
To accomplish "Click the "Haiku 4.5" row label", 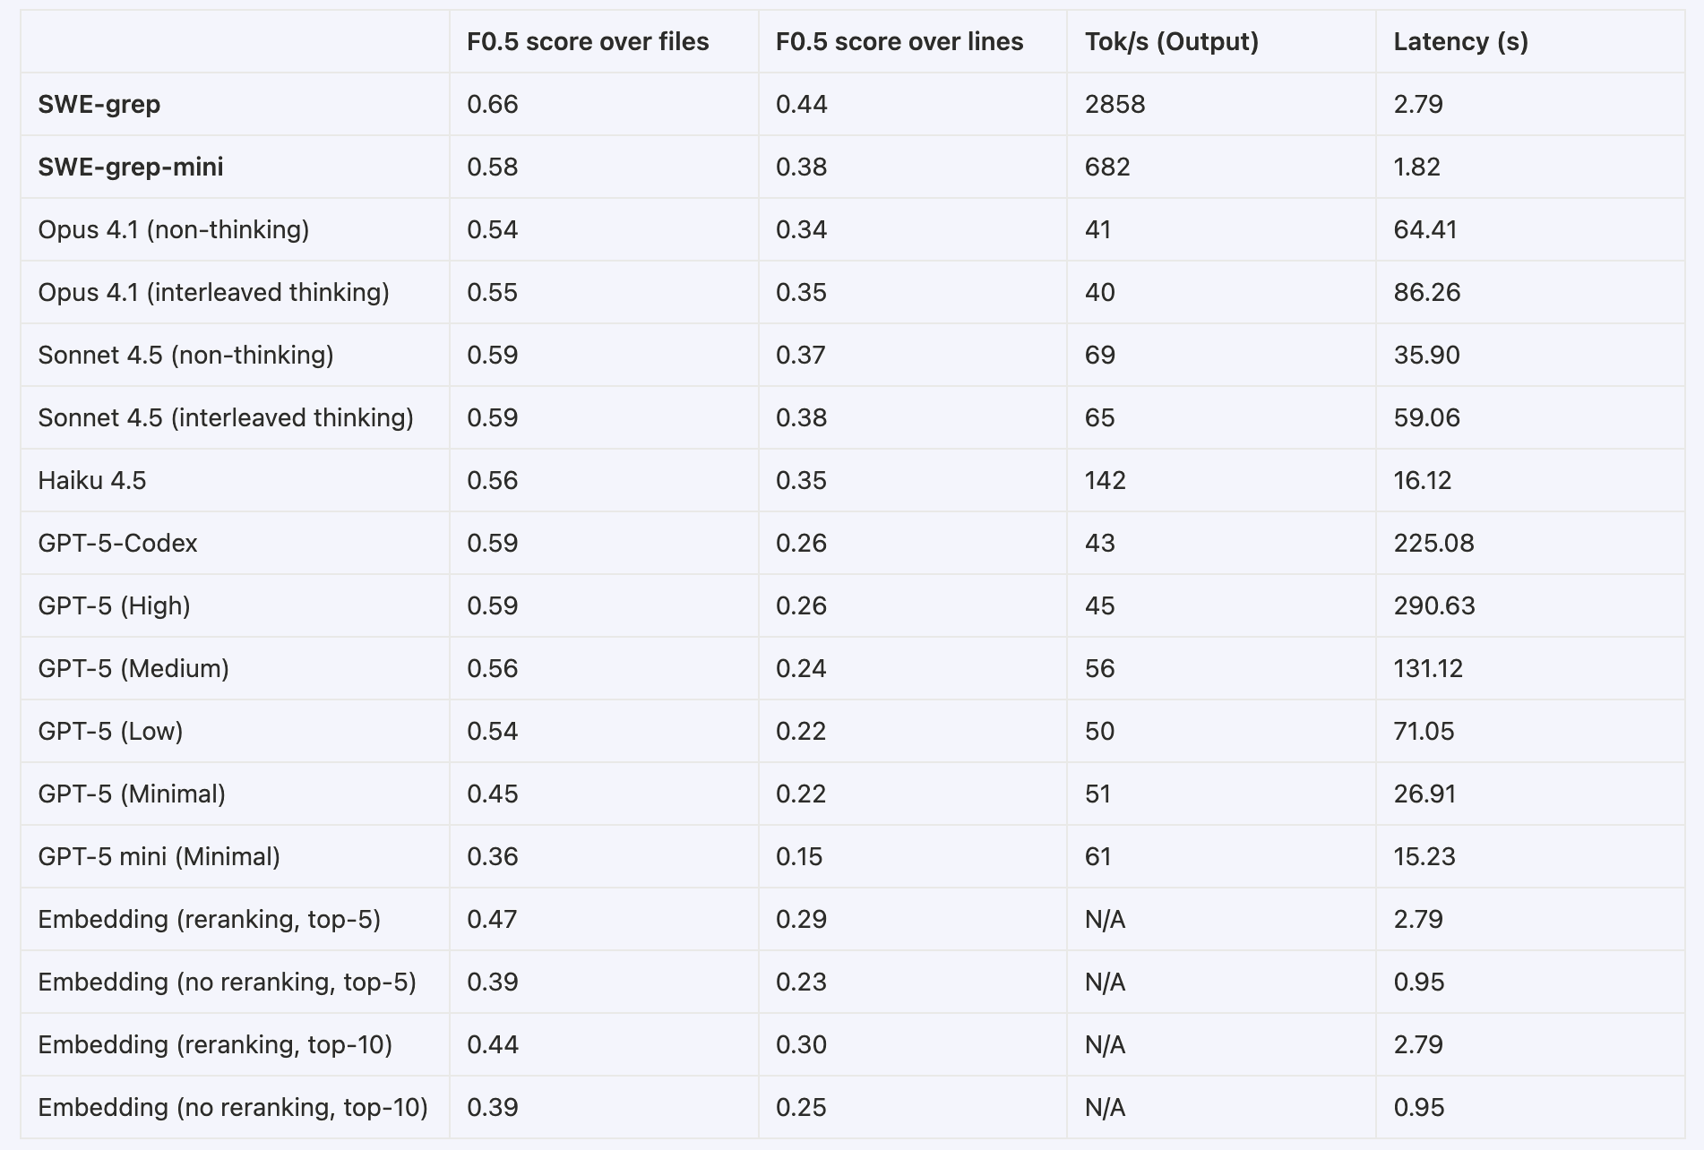I will tap(92, 481).
